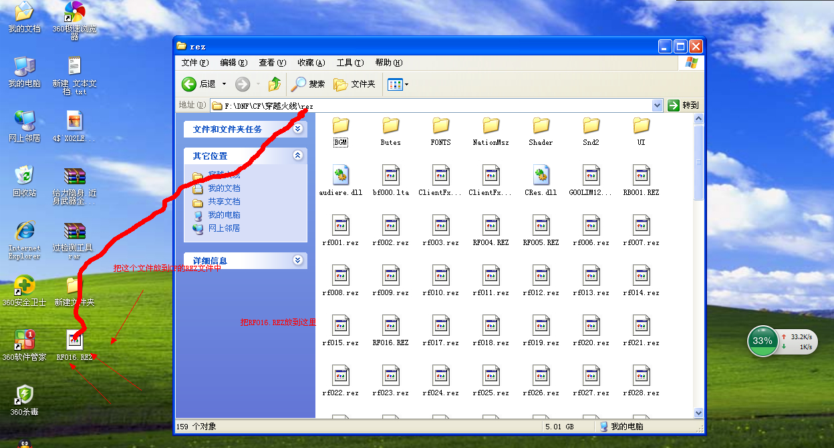
Task: Click the Up folder toolbar button
Action: (x=275, y=83)
